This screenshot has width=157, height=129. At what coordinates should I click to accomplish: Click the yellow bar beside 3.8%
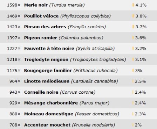coord(133,16)
